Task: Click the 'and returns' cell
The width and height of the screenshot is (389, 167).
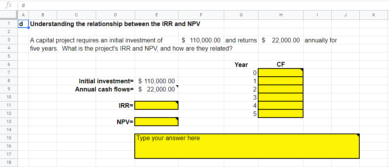Action: (x=241, y=40)
